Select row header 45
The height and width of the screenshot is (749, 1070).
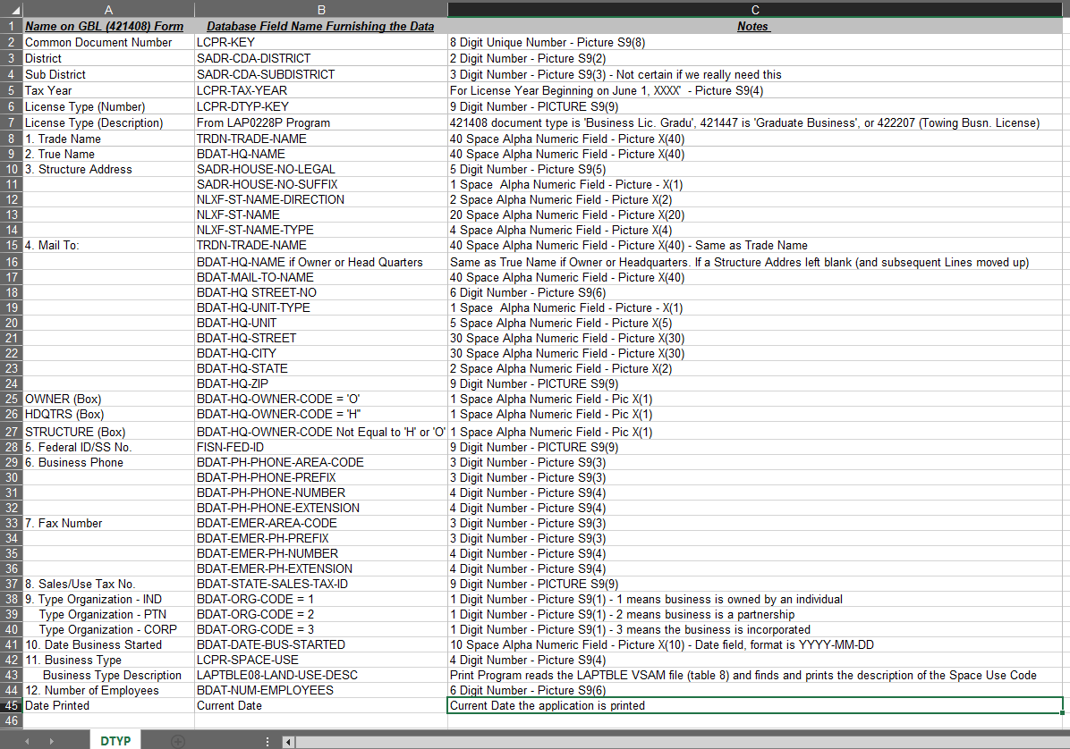coord(11,705)
